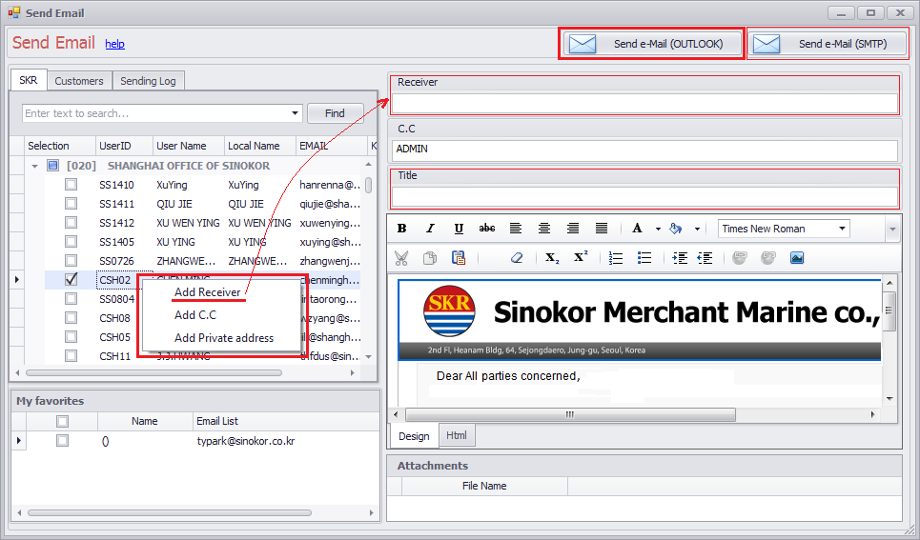Toggle bold formatting in the editor
This screenshot has height=540, width=920.
pyautogui.click(x=402, y=229)
